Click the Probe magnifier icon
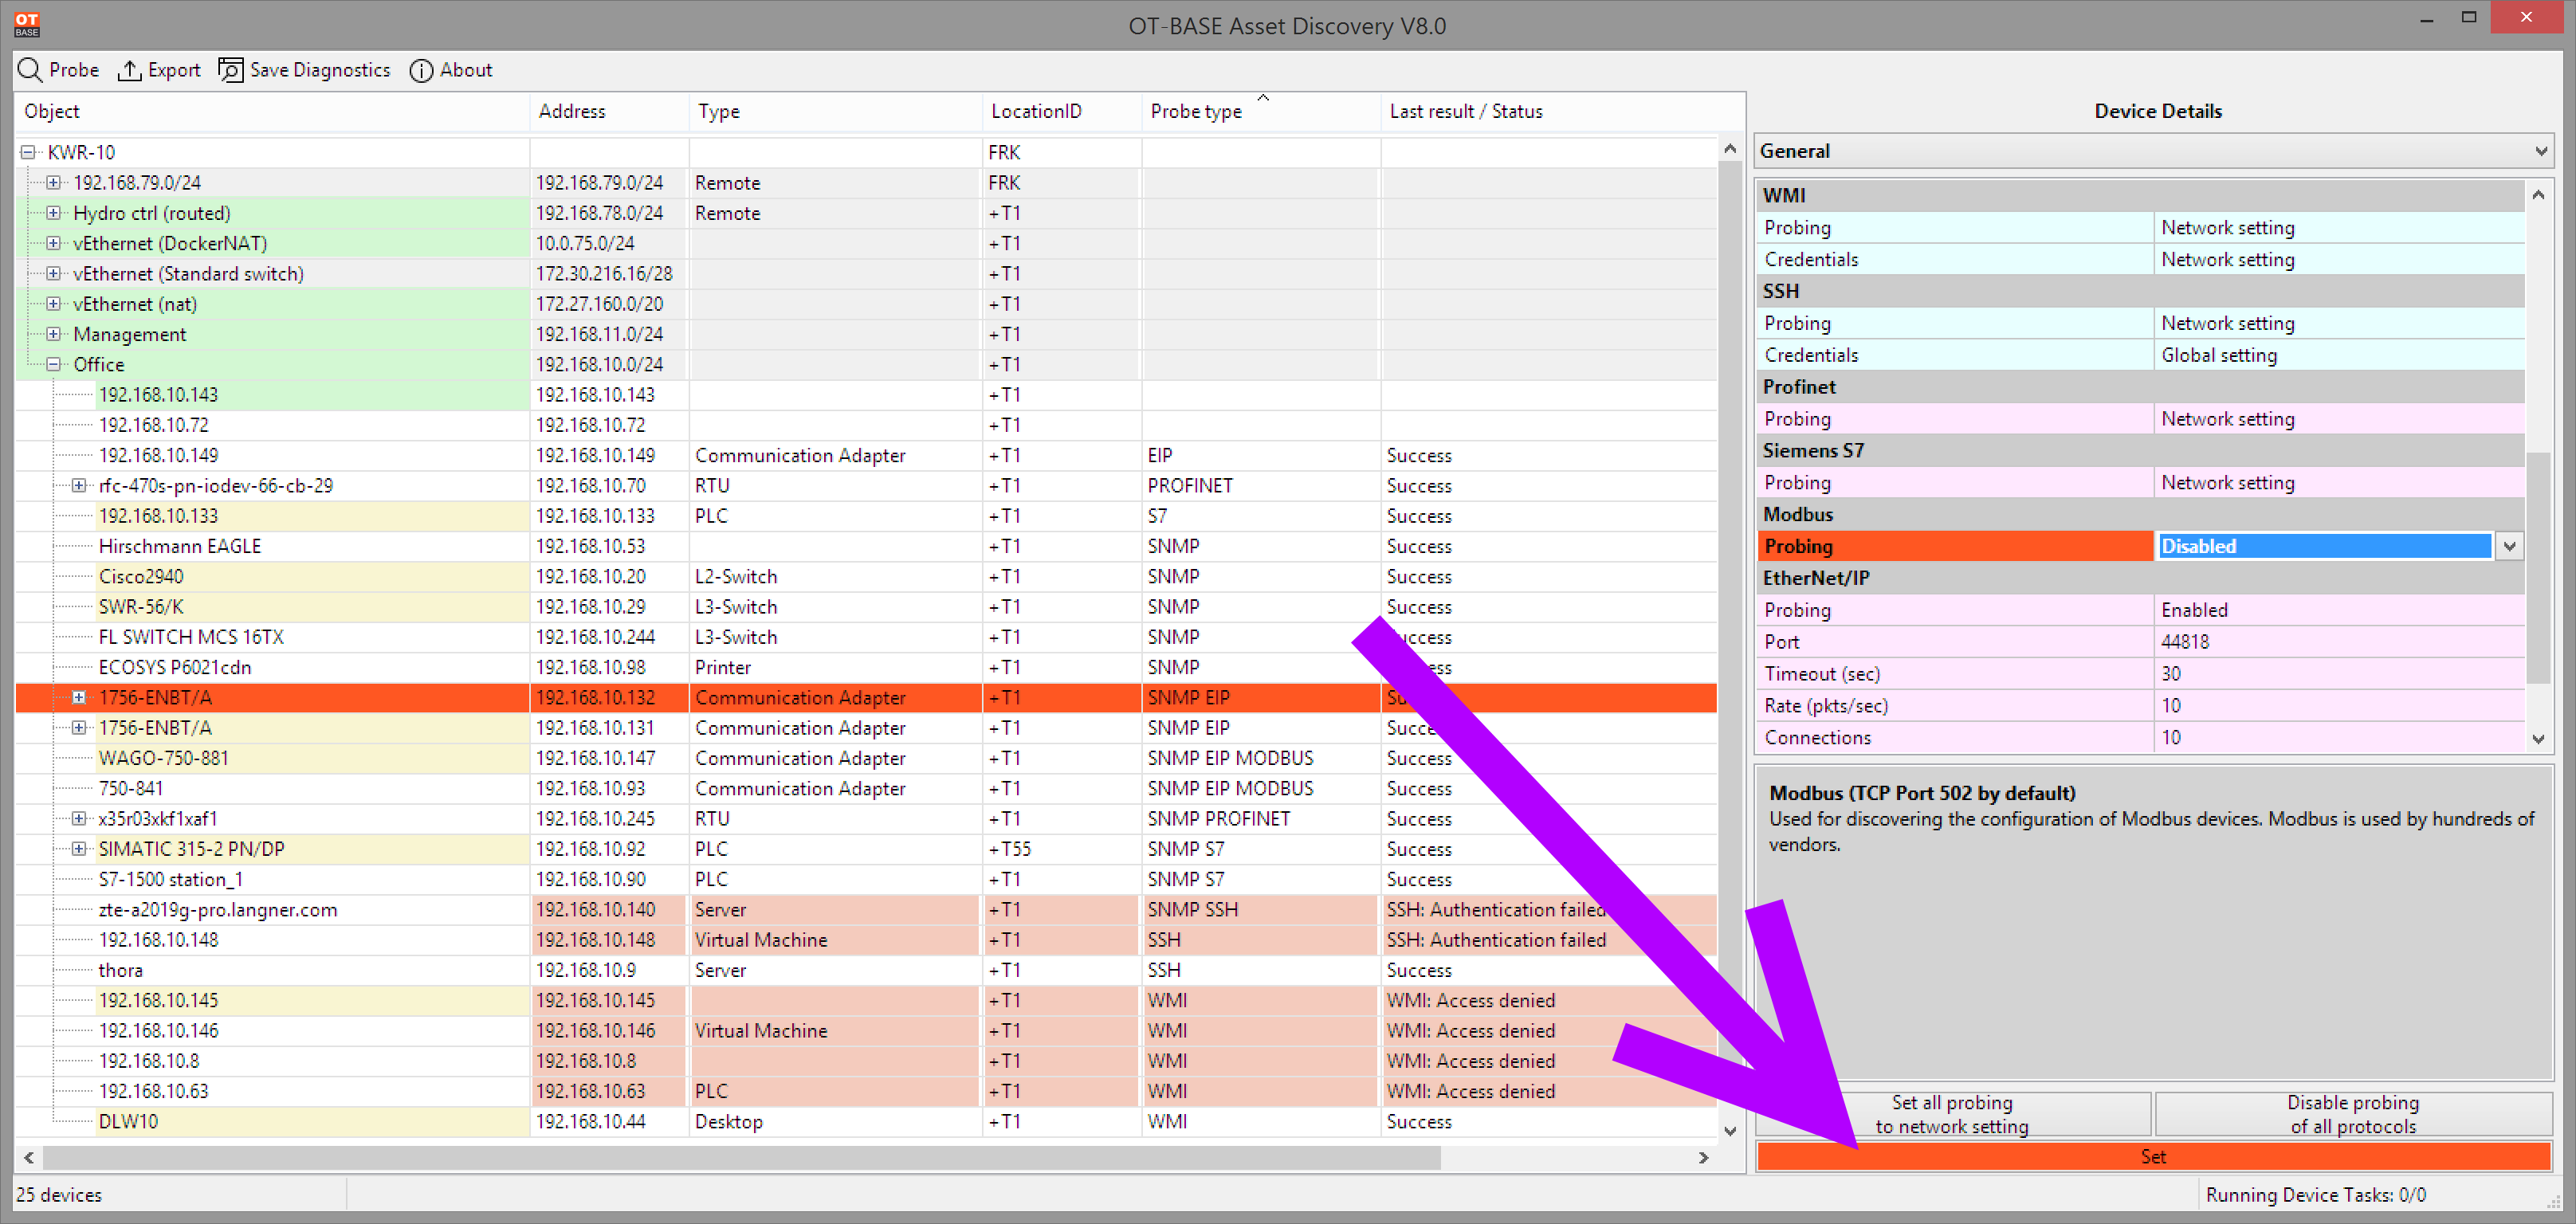 click(30, 70)
